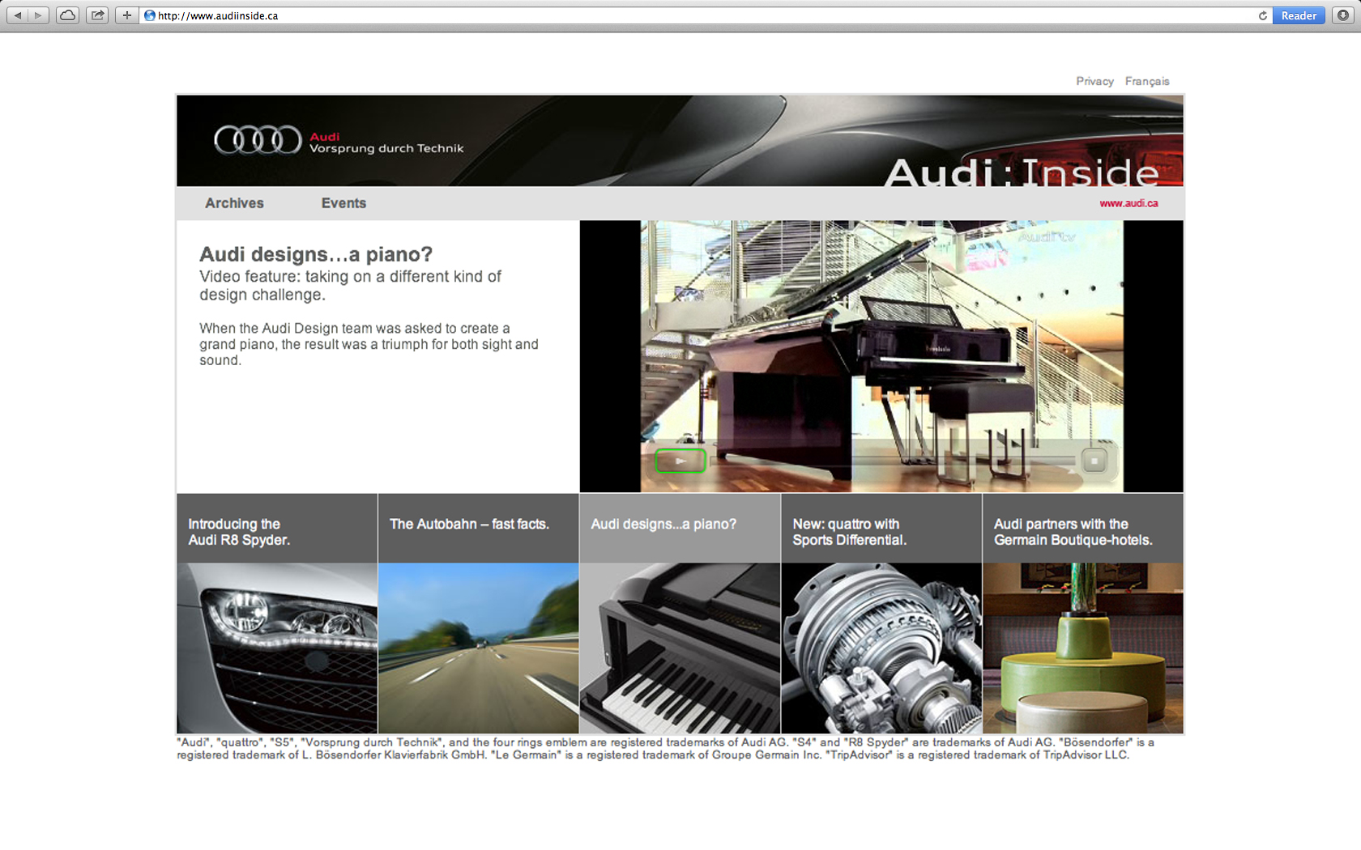This screenshot has height=850, width=1361.
Task: Click the video progress bar
Action: click(891, 461)
